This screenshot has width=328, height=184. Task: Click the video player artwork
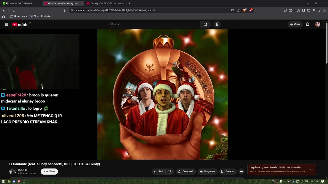point(163,94)
